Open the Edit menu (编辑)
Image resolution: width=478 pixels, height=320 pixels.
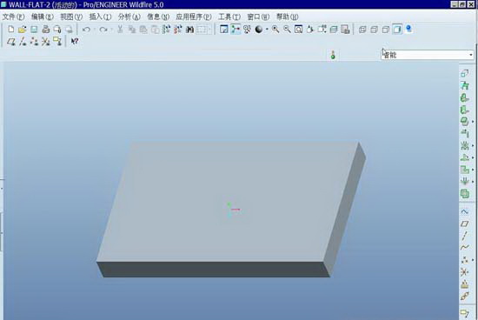pos(43,17)
